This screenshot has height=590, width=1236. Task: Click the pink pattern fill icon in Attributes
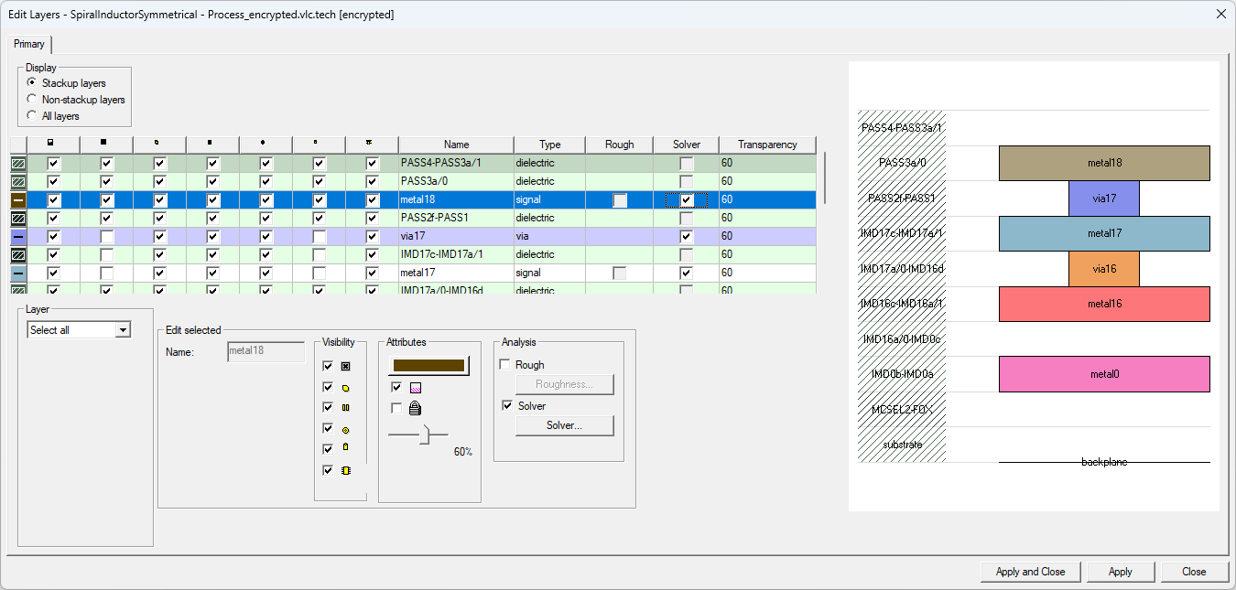[416, 387]
